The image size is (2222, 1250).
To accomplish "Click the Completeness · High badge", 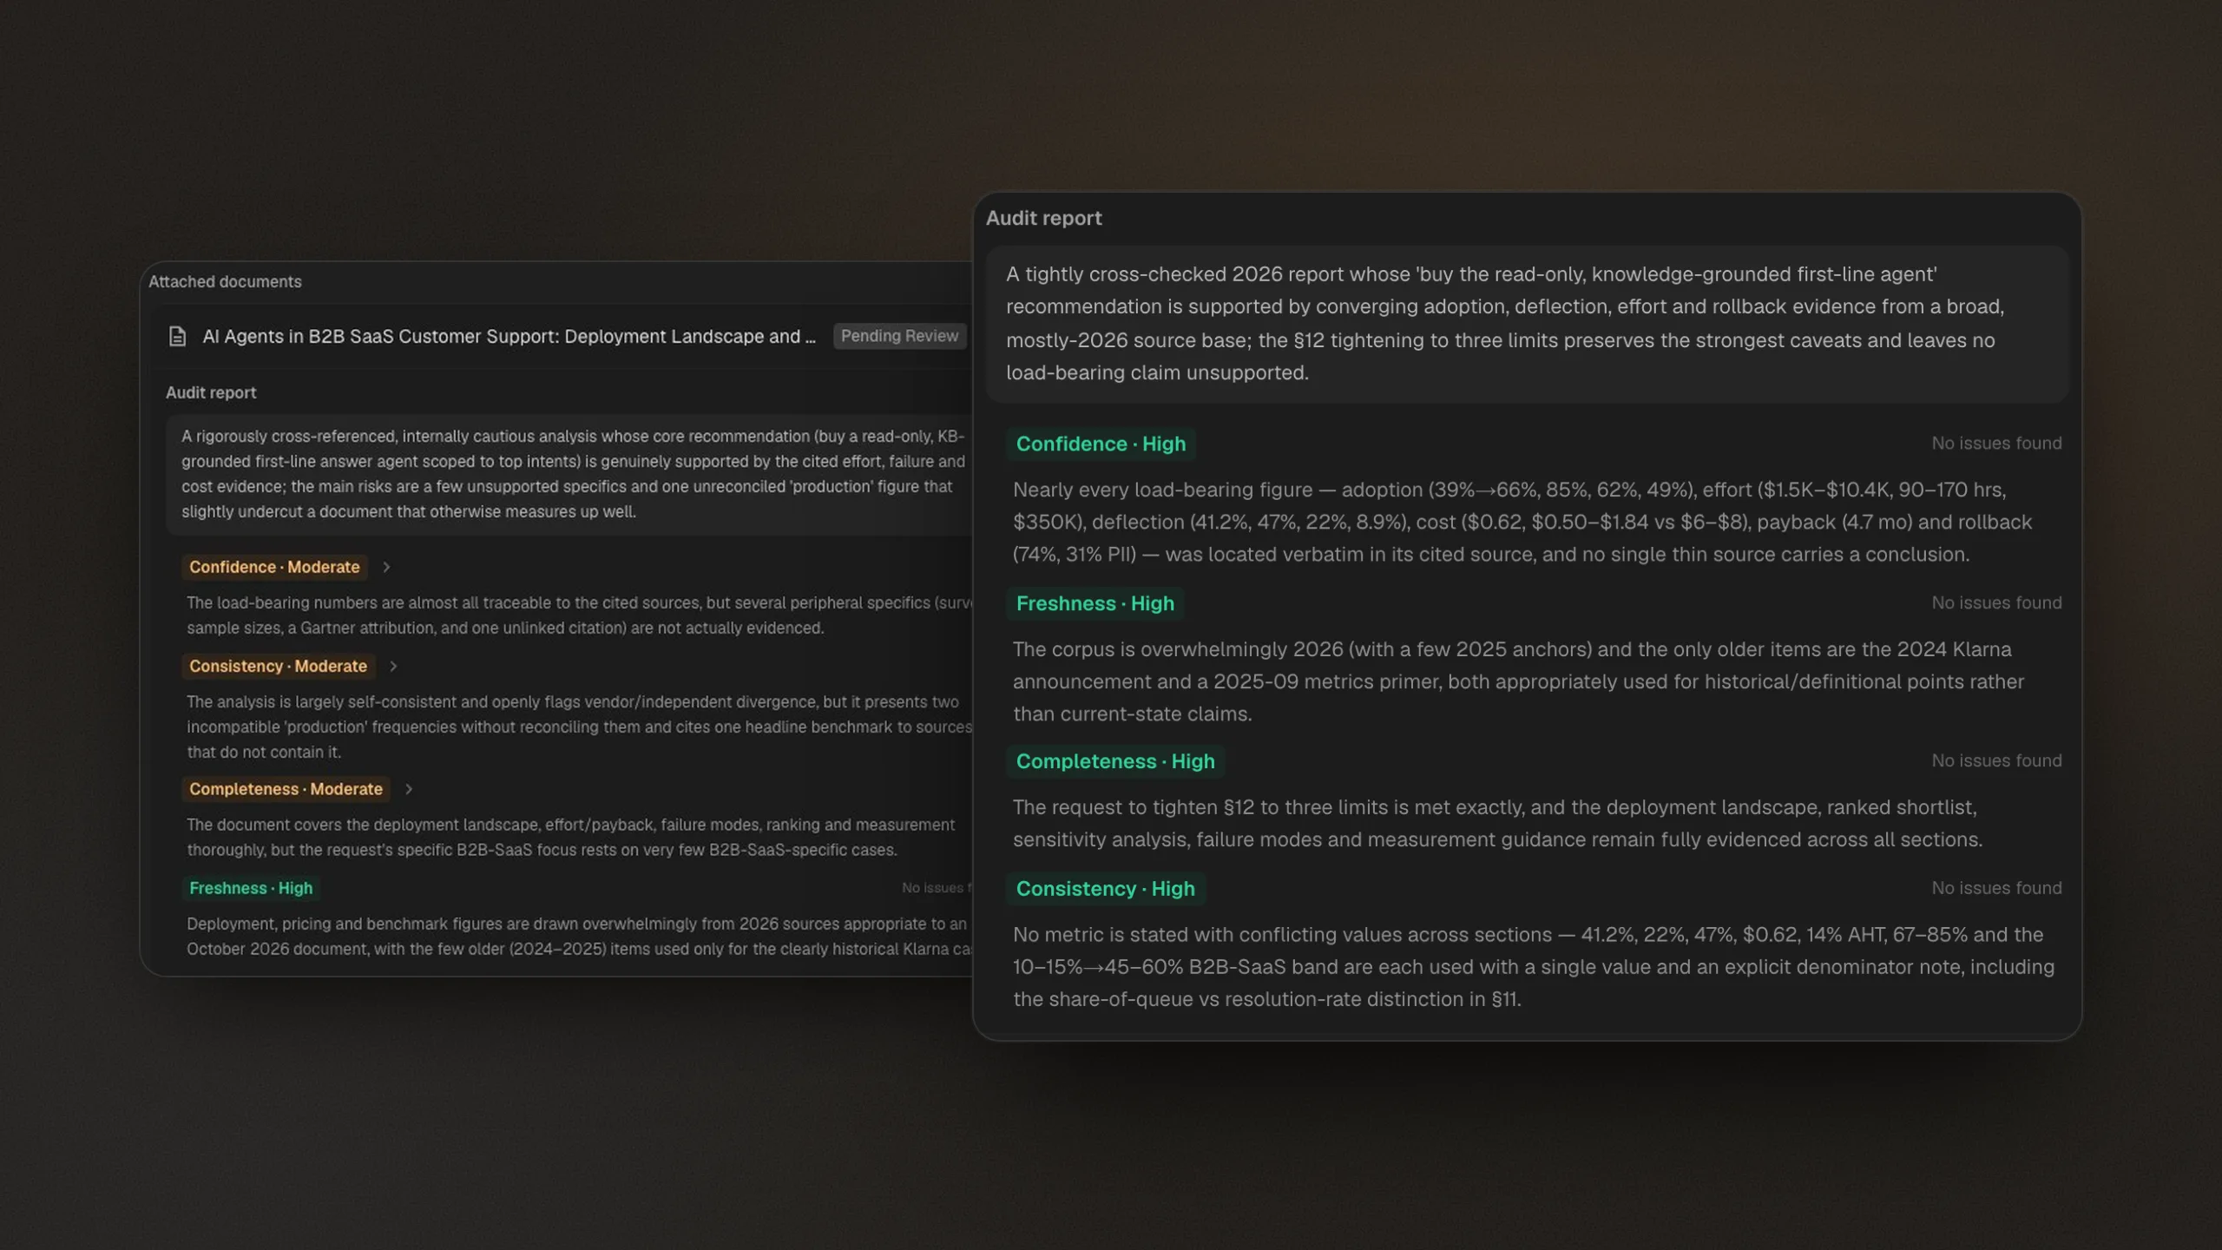I will point(1115,762).
